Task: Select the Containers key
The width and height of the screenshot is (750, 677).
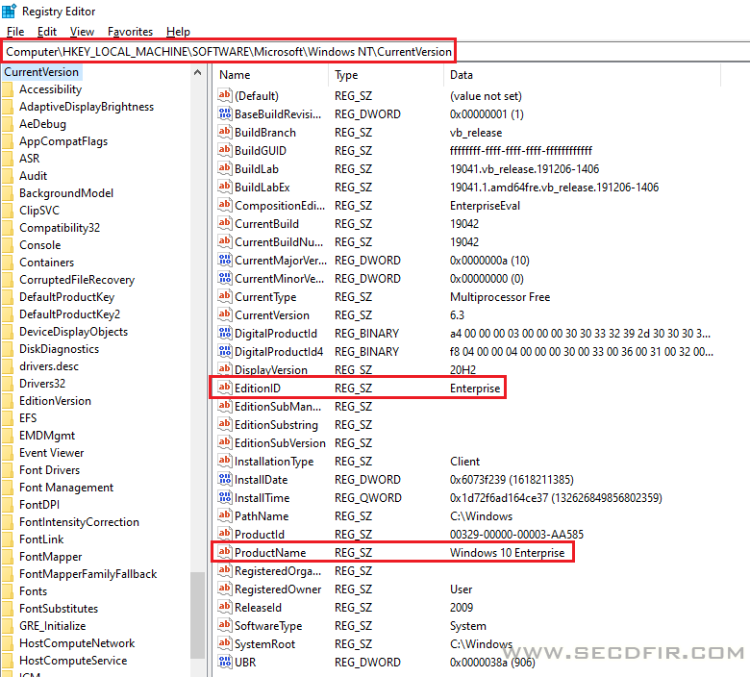Action: click(46, 263)
